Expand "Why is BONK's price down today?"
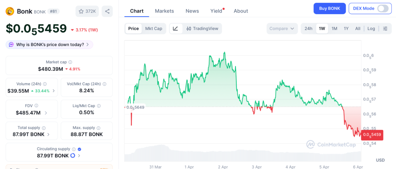Screen dimensions: 396x169 pos(49,44)
